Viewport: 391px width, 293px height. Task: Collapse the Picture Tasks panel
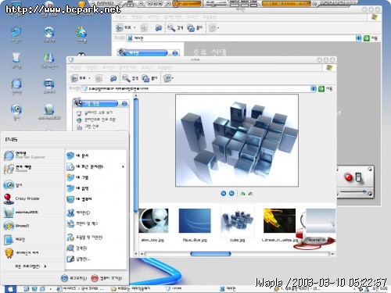pyautogui.click(x=124, y=104)
